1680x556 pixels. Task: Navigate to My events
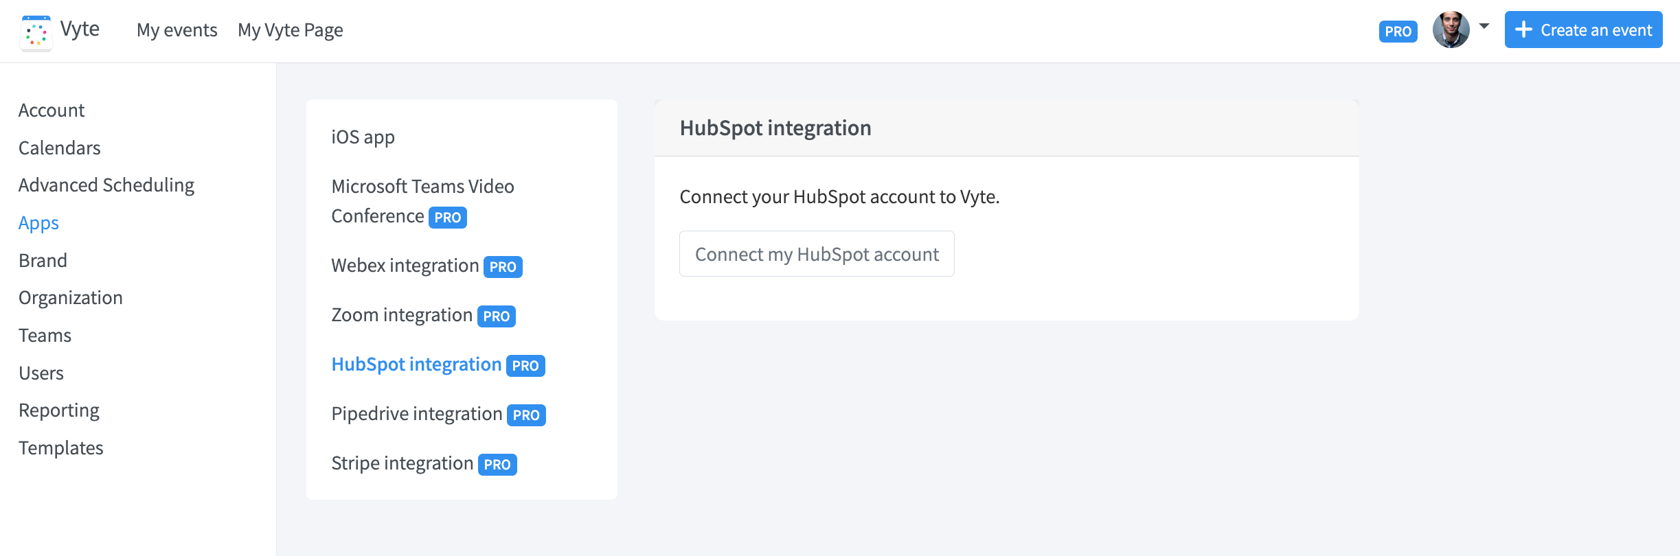[x=177, y=30]
